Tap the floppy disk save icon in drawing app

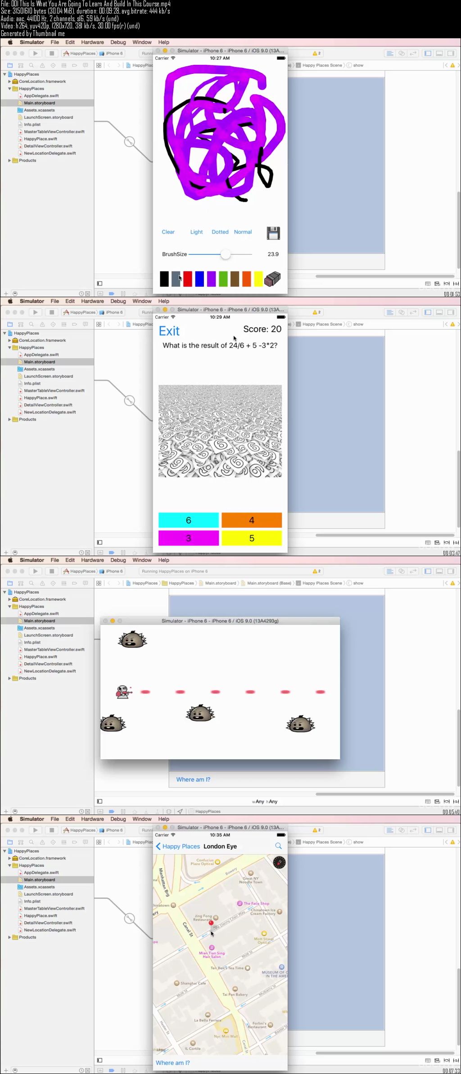point(273,233)
